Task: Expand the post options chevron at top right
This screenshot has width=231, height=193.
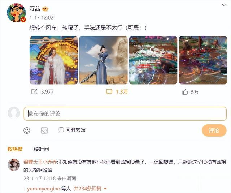Action: click(224, 5)
